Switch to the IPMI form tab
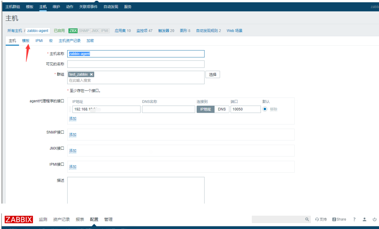The height and width of the screenshot is (229, 379). [39, 41]
